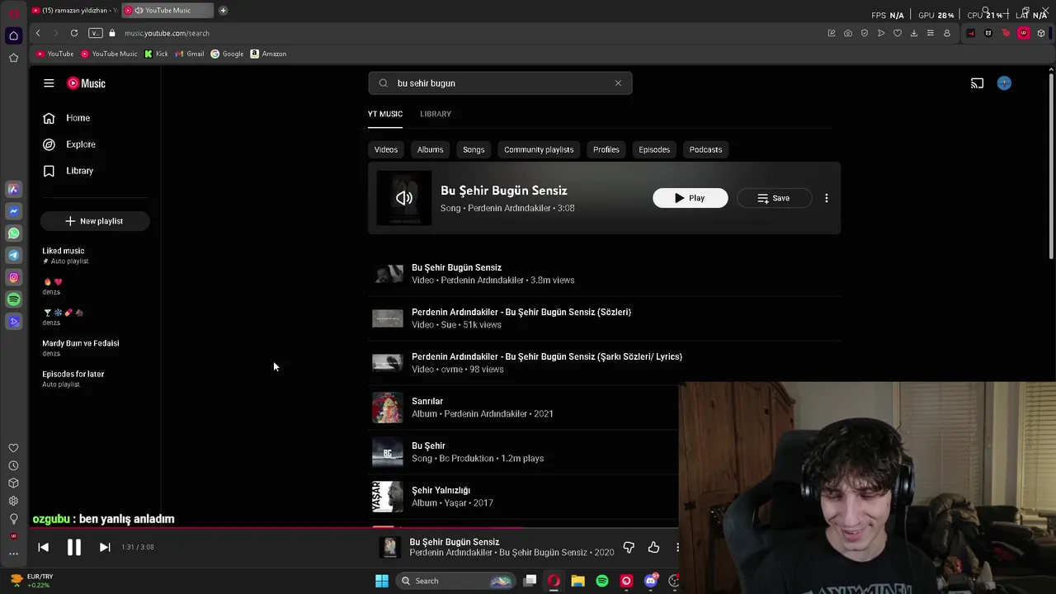Open Messenger in the browser sidebar

coord(13,211)
